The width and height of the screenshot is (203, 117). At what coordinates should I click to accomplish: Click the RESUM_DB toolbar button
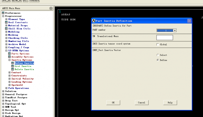pos(16,1)
